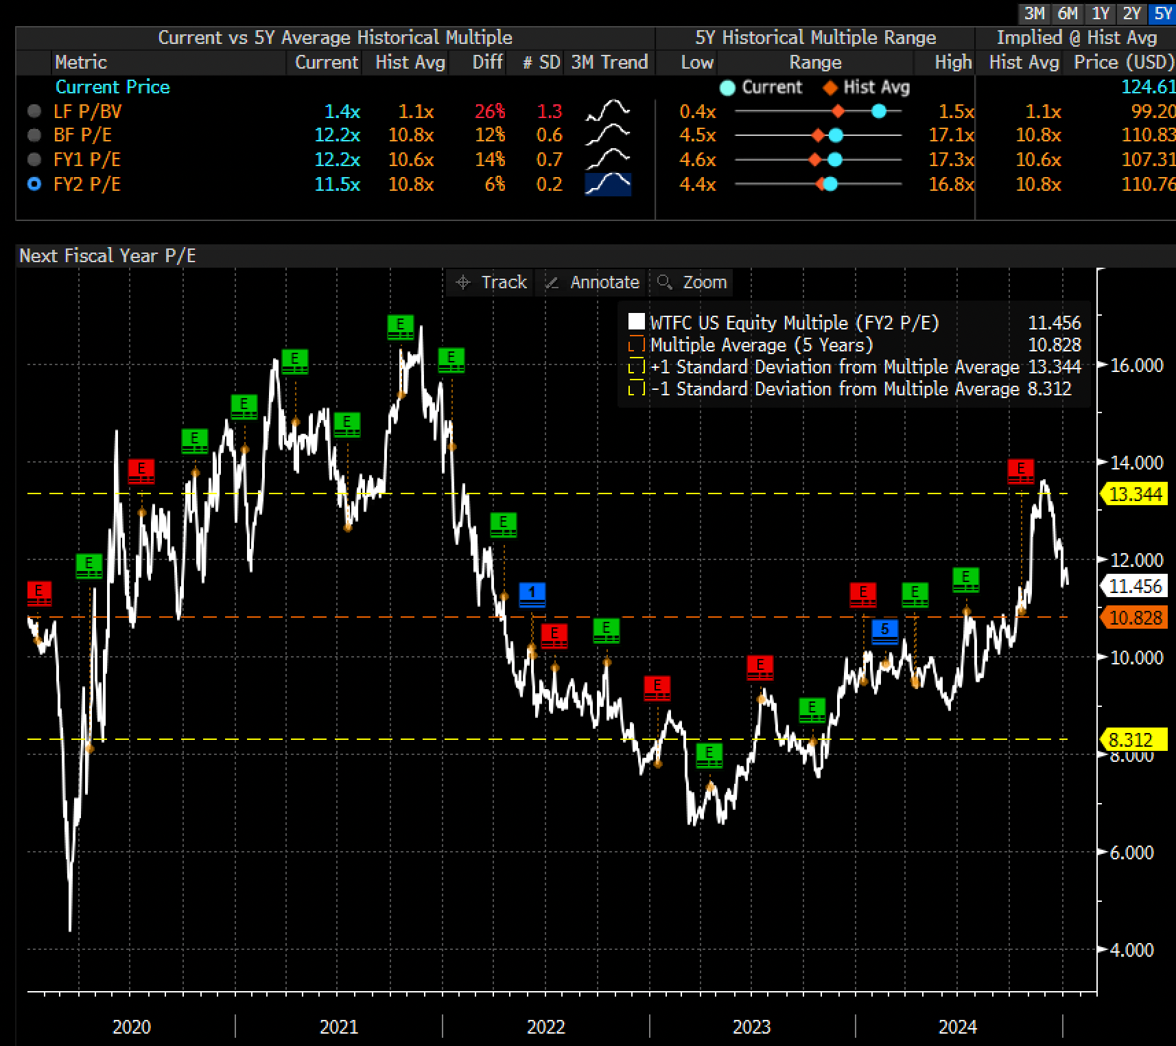Click the FY1 P/E metric label

pos(87,159)
